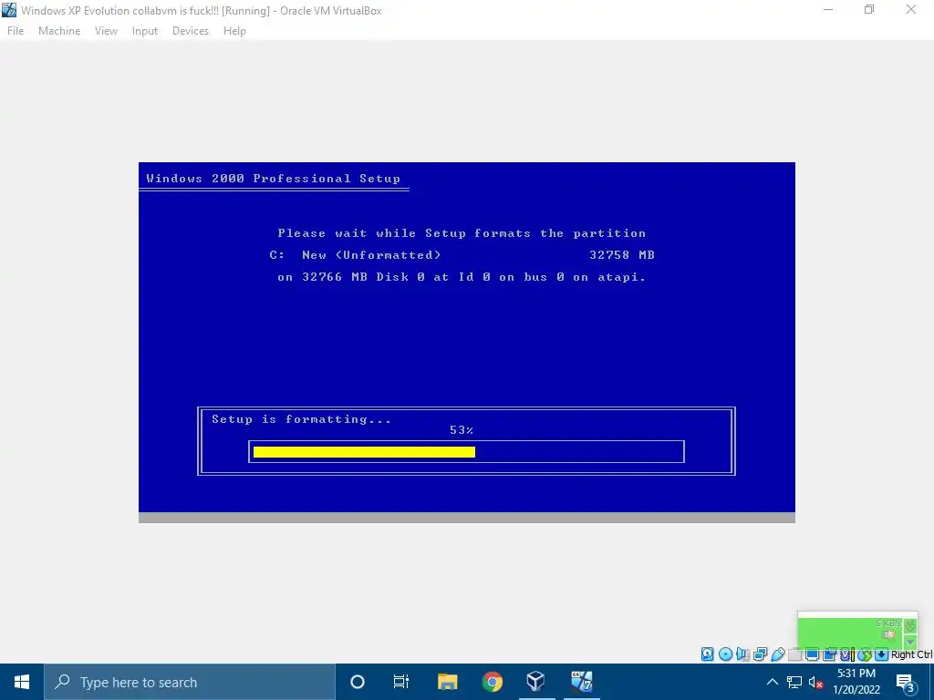Image resolution: width=934 pixels, height=700 pixels.
Task: Click the optical disk drive status icon
Action: click(x=725, y=654)
